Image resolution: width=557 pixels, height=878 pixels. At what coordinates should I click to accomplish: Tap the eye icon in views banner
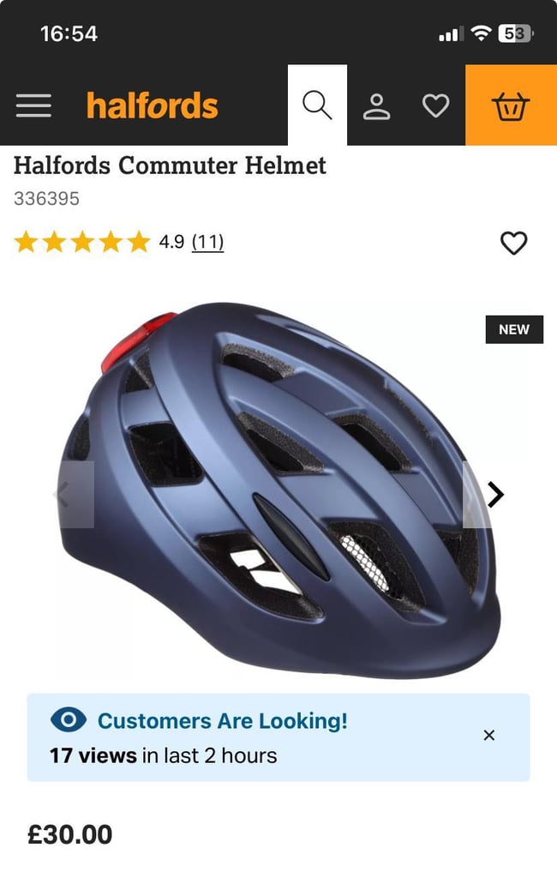tap(69, 719)
